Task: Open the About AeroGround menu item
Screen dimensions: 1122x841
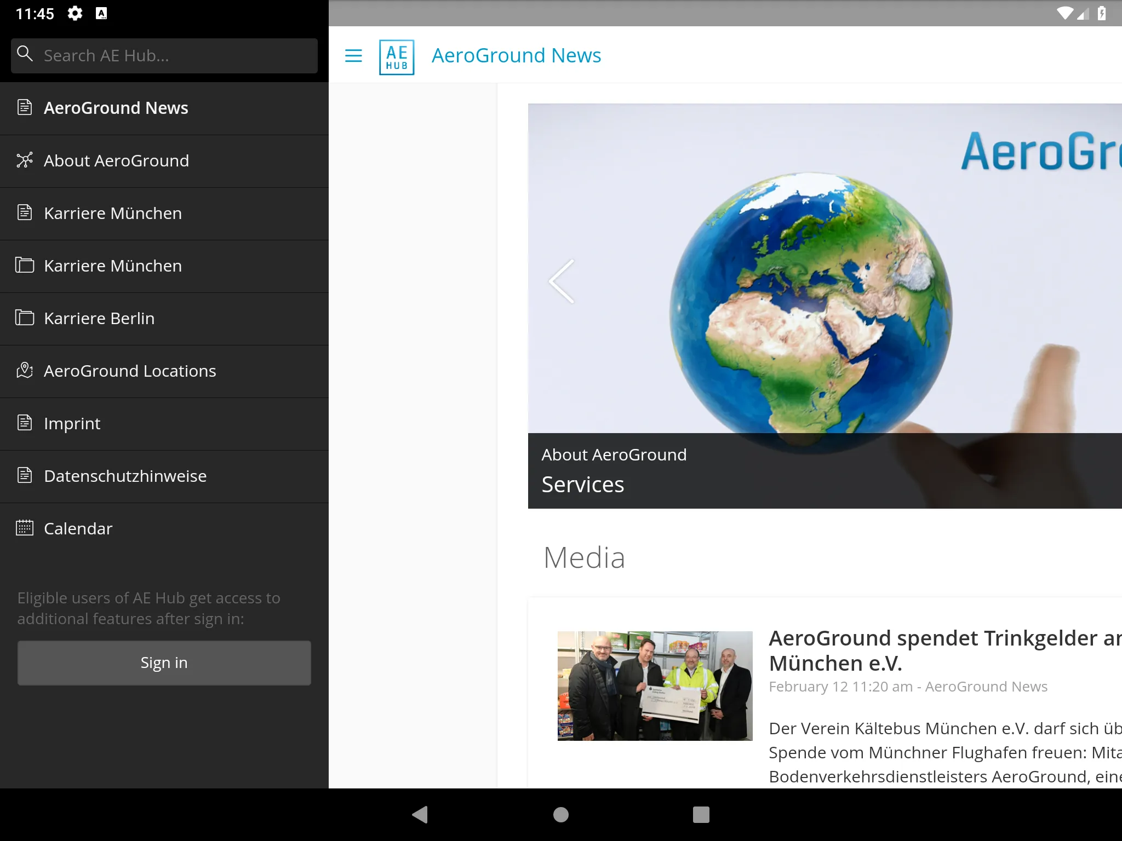Action: pos(164,161)
